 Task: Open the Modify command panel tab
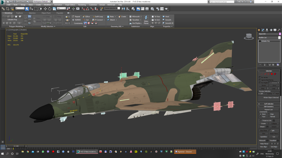263,30
